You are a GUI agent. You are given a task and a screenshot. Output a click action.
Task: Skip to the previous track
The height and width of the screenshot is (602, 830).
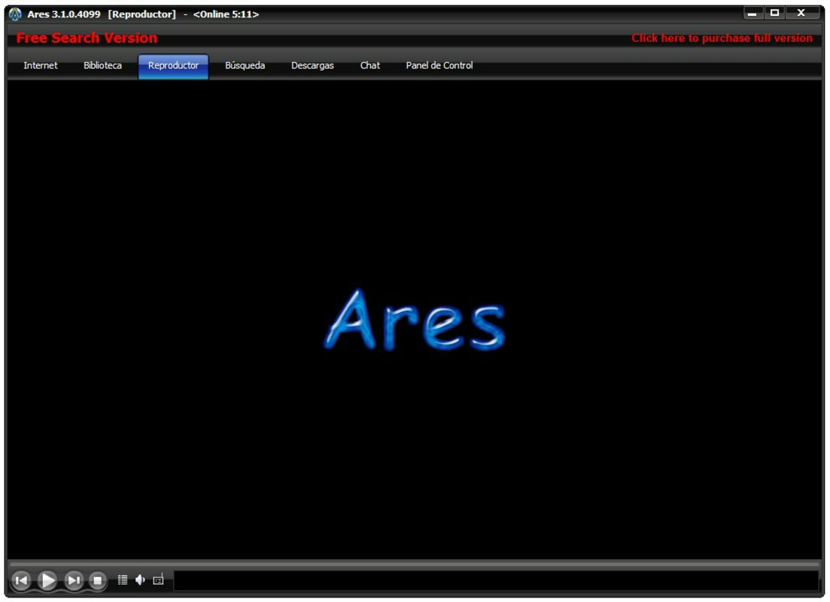tap(21, 580)
